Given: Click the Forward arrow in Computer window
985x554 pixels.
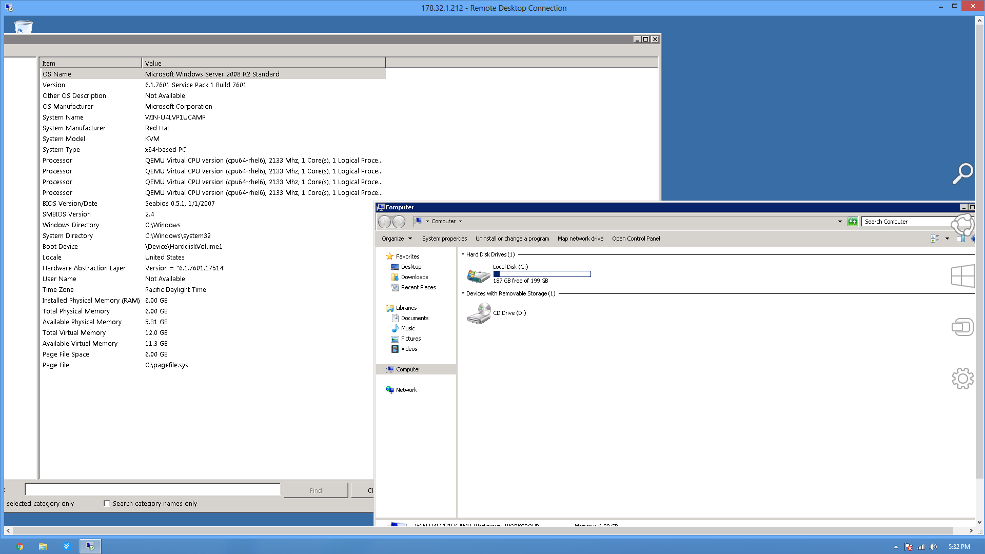Looking at the screenshot, I should tap(399, 222).
